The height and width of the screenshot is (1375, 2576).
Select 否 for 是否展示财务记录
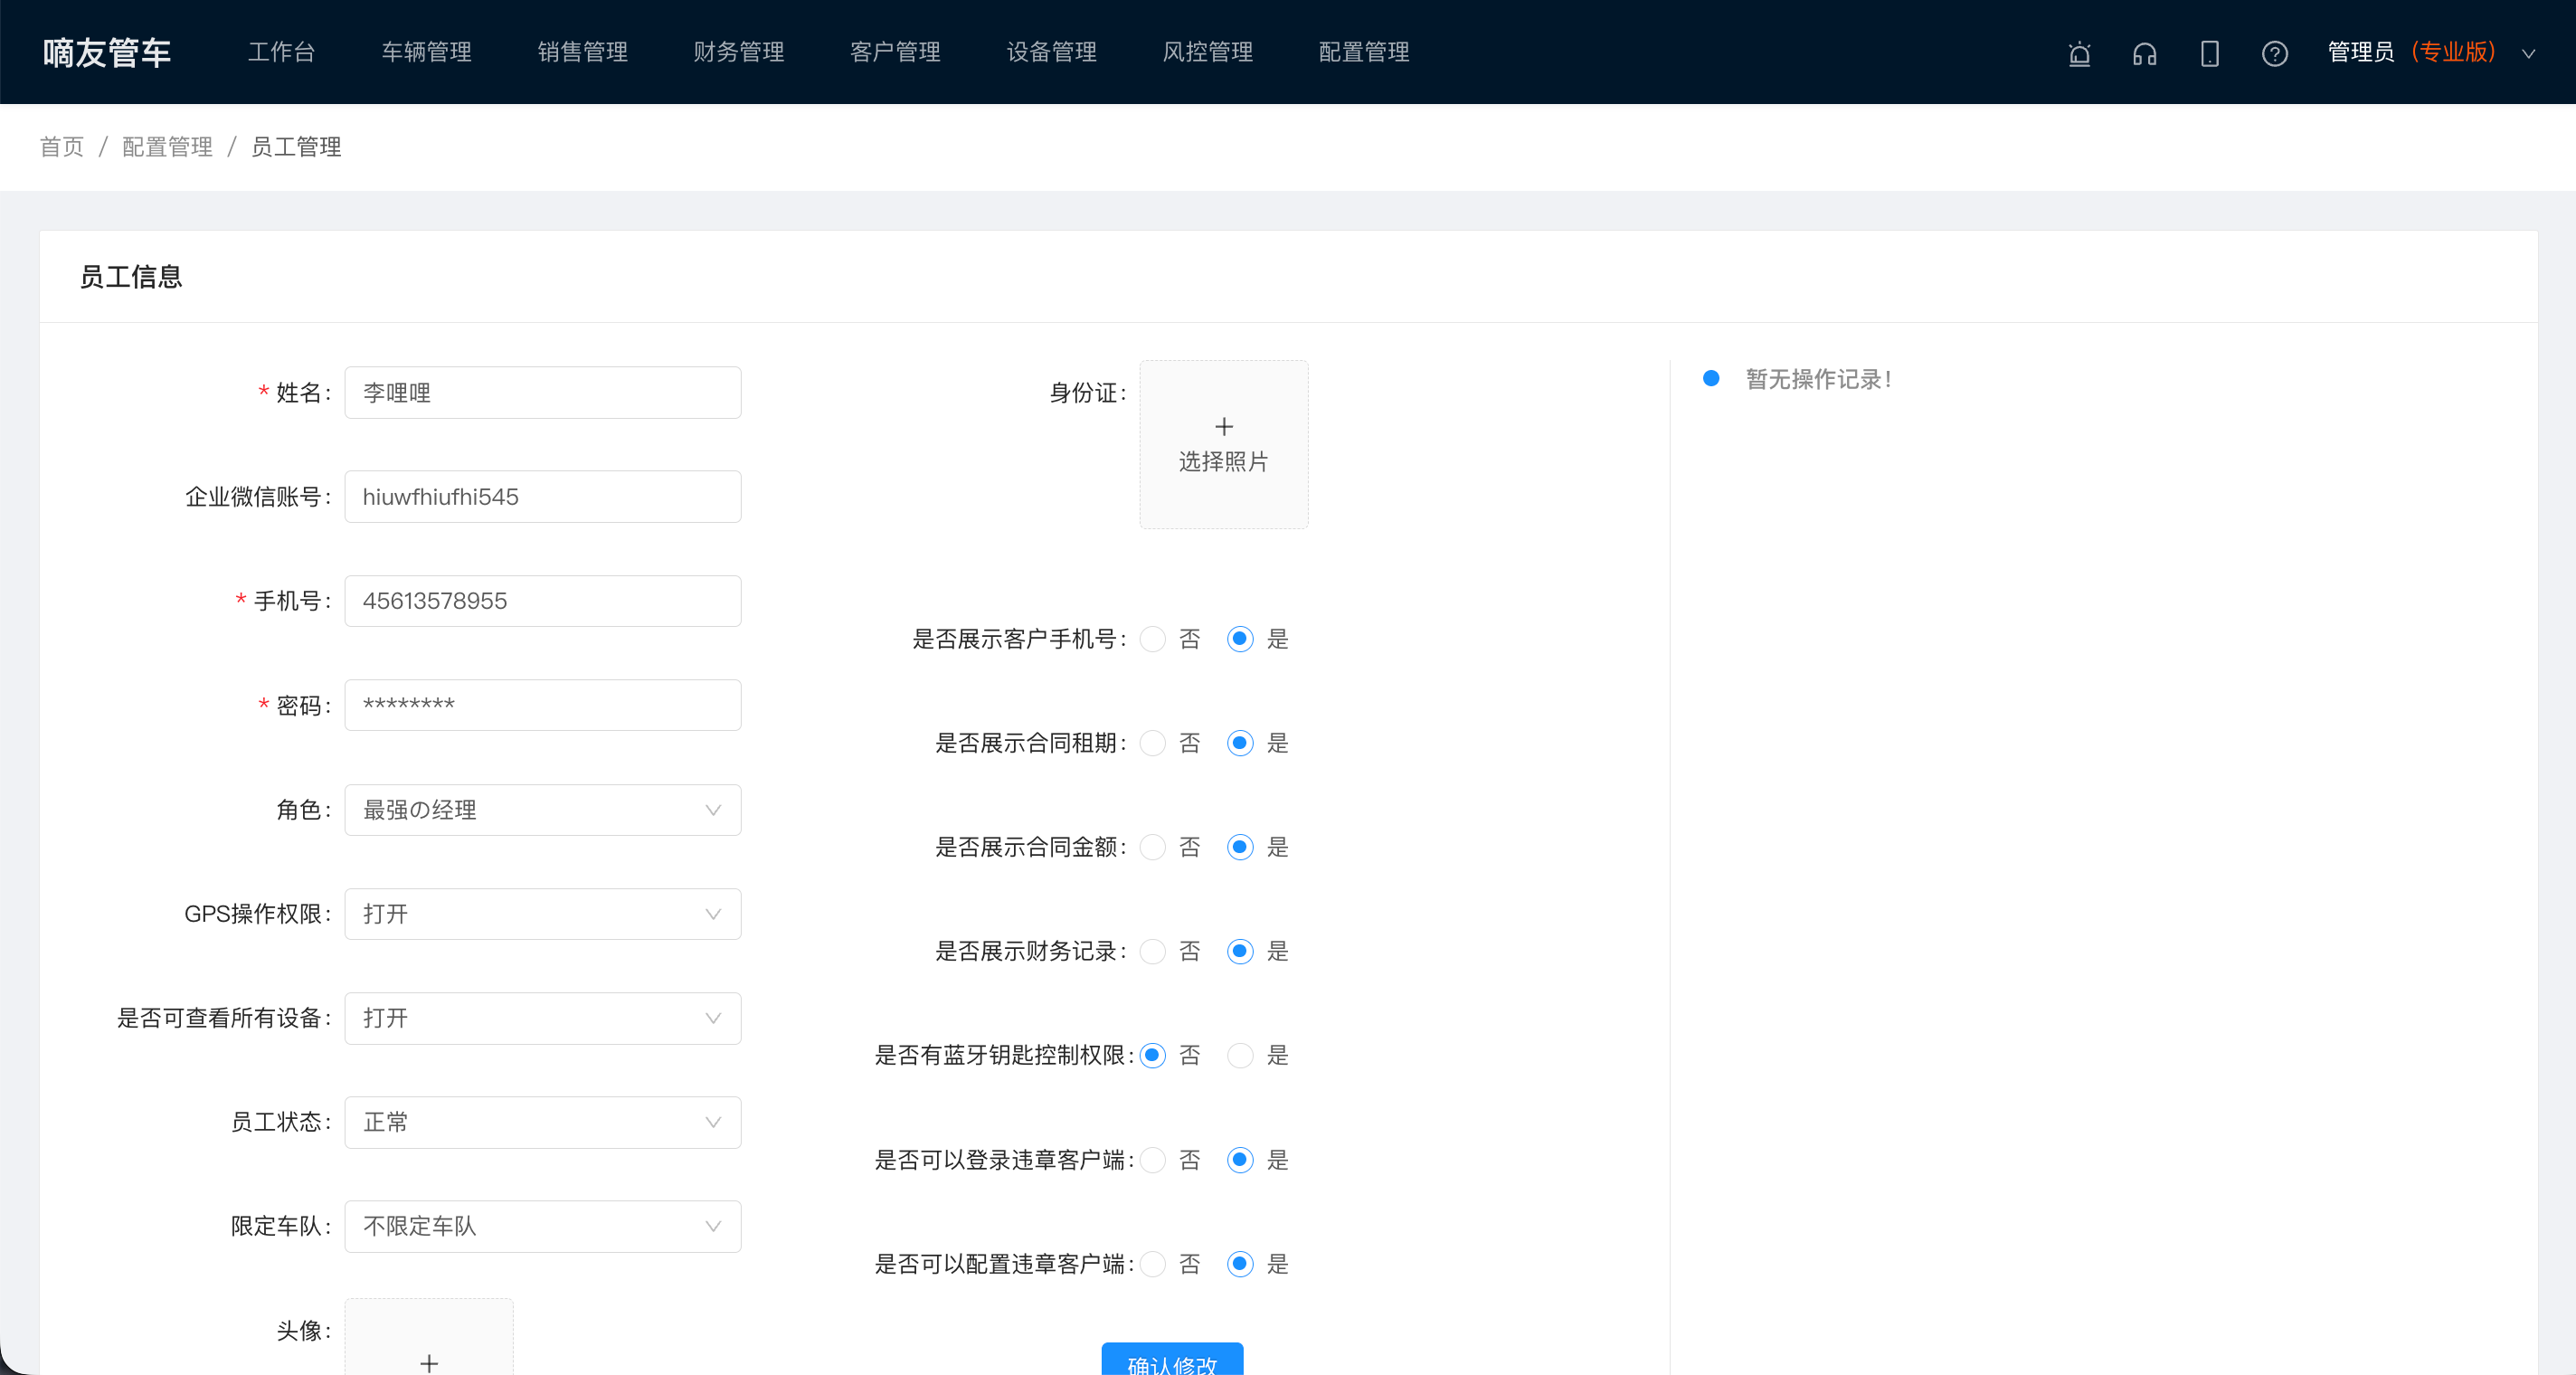[x=1152, y=951]
